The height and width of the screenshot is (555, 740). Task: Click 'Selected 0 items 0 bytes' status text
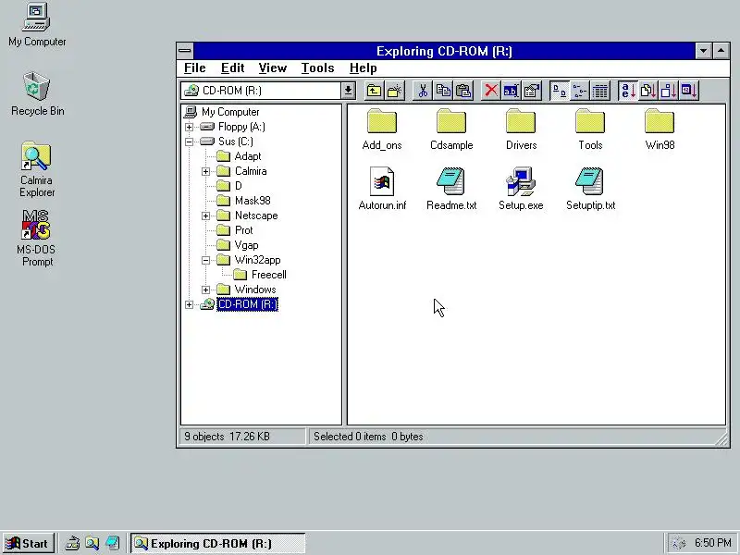(x=368, y=437)
